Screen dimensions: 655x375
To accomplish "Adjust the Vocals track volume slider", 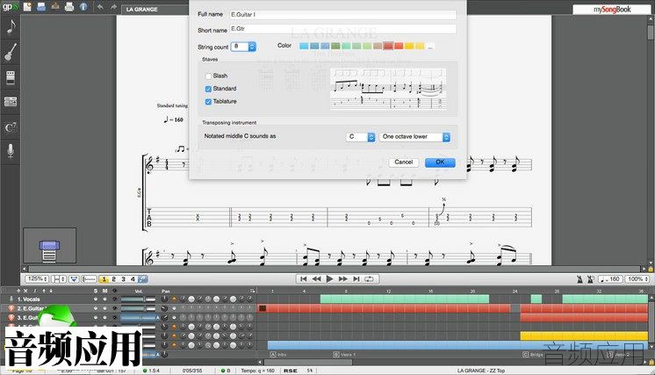I will tap(138, 299).
